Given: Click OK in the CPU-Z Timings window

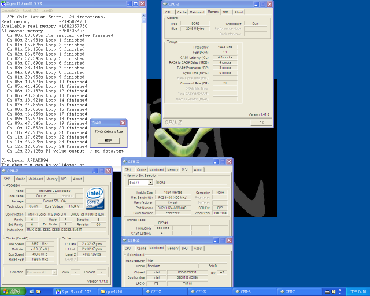Looking at the screenshot, I should (x=261, y=123).
